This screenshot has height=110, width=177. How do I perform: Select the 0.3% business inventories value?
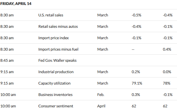click(136, 95)
